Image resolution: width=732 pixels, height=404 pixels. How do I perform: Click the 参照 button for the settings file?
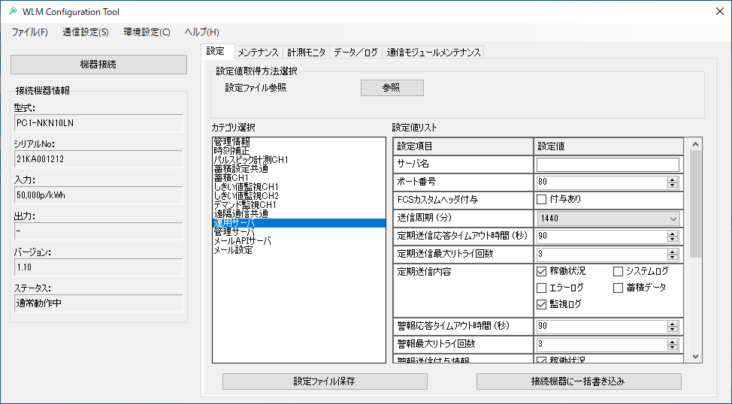392,88
